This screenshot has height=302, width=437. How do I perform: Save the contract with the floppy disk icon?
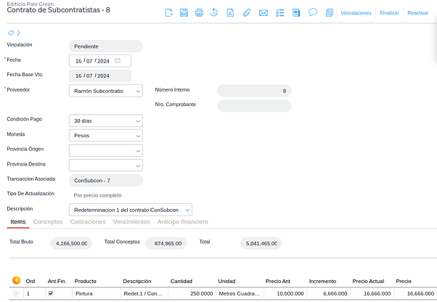tap(184, 13)
